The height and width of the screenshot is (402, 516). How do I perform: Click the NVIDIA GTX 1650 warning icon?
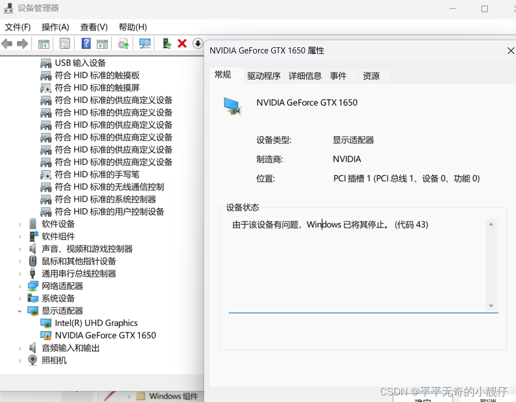point(46,335)
